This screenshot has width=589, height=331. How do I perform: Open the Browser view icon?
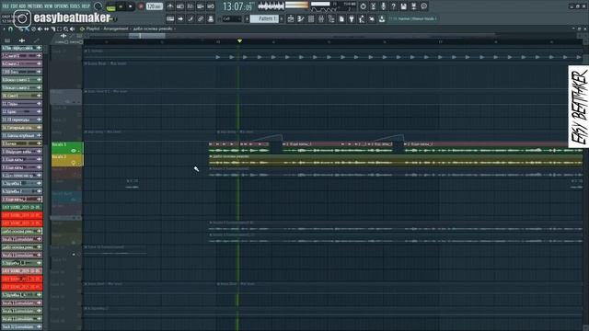[x=331, y=18]
